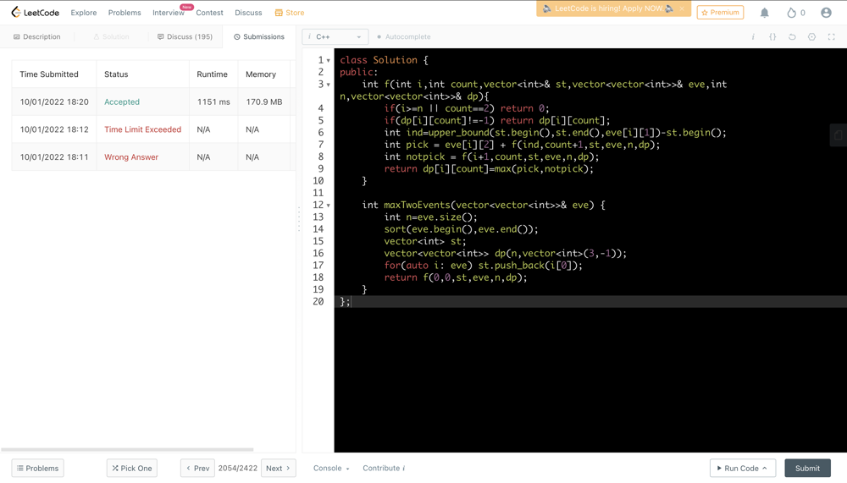This screenshot has width=847, height=483.
Task: Click the Contribute link
Action: (x=384, y=468)
